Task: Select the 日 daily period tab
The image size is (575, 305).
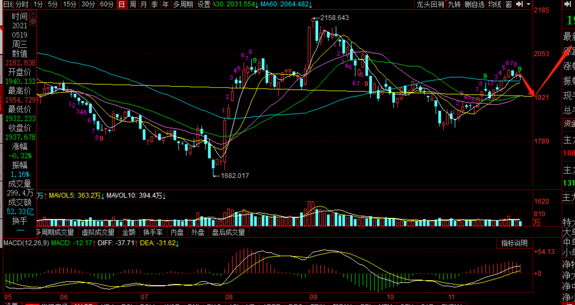Action: (x=122, y=4)
